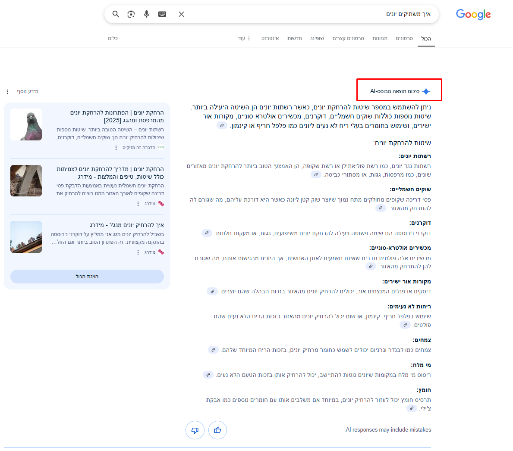The height and width of the screenshot is (451, 513).
Task: Open three-dot menu next to מידע נוסף
Action: [7, 92]
